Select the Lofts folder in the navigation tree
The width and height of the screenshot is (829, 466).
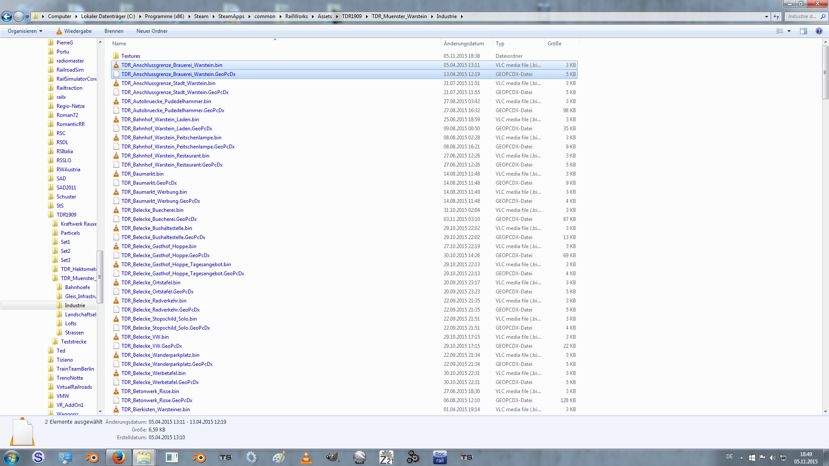70,324
